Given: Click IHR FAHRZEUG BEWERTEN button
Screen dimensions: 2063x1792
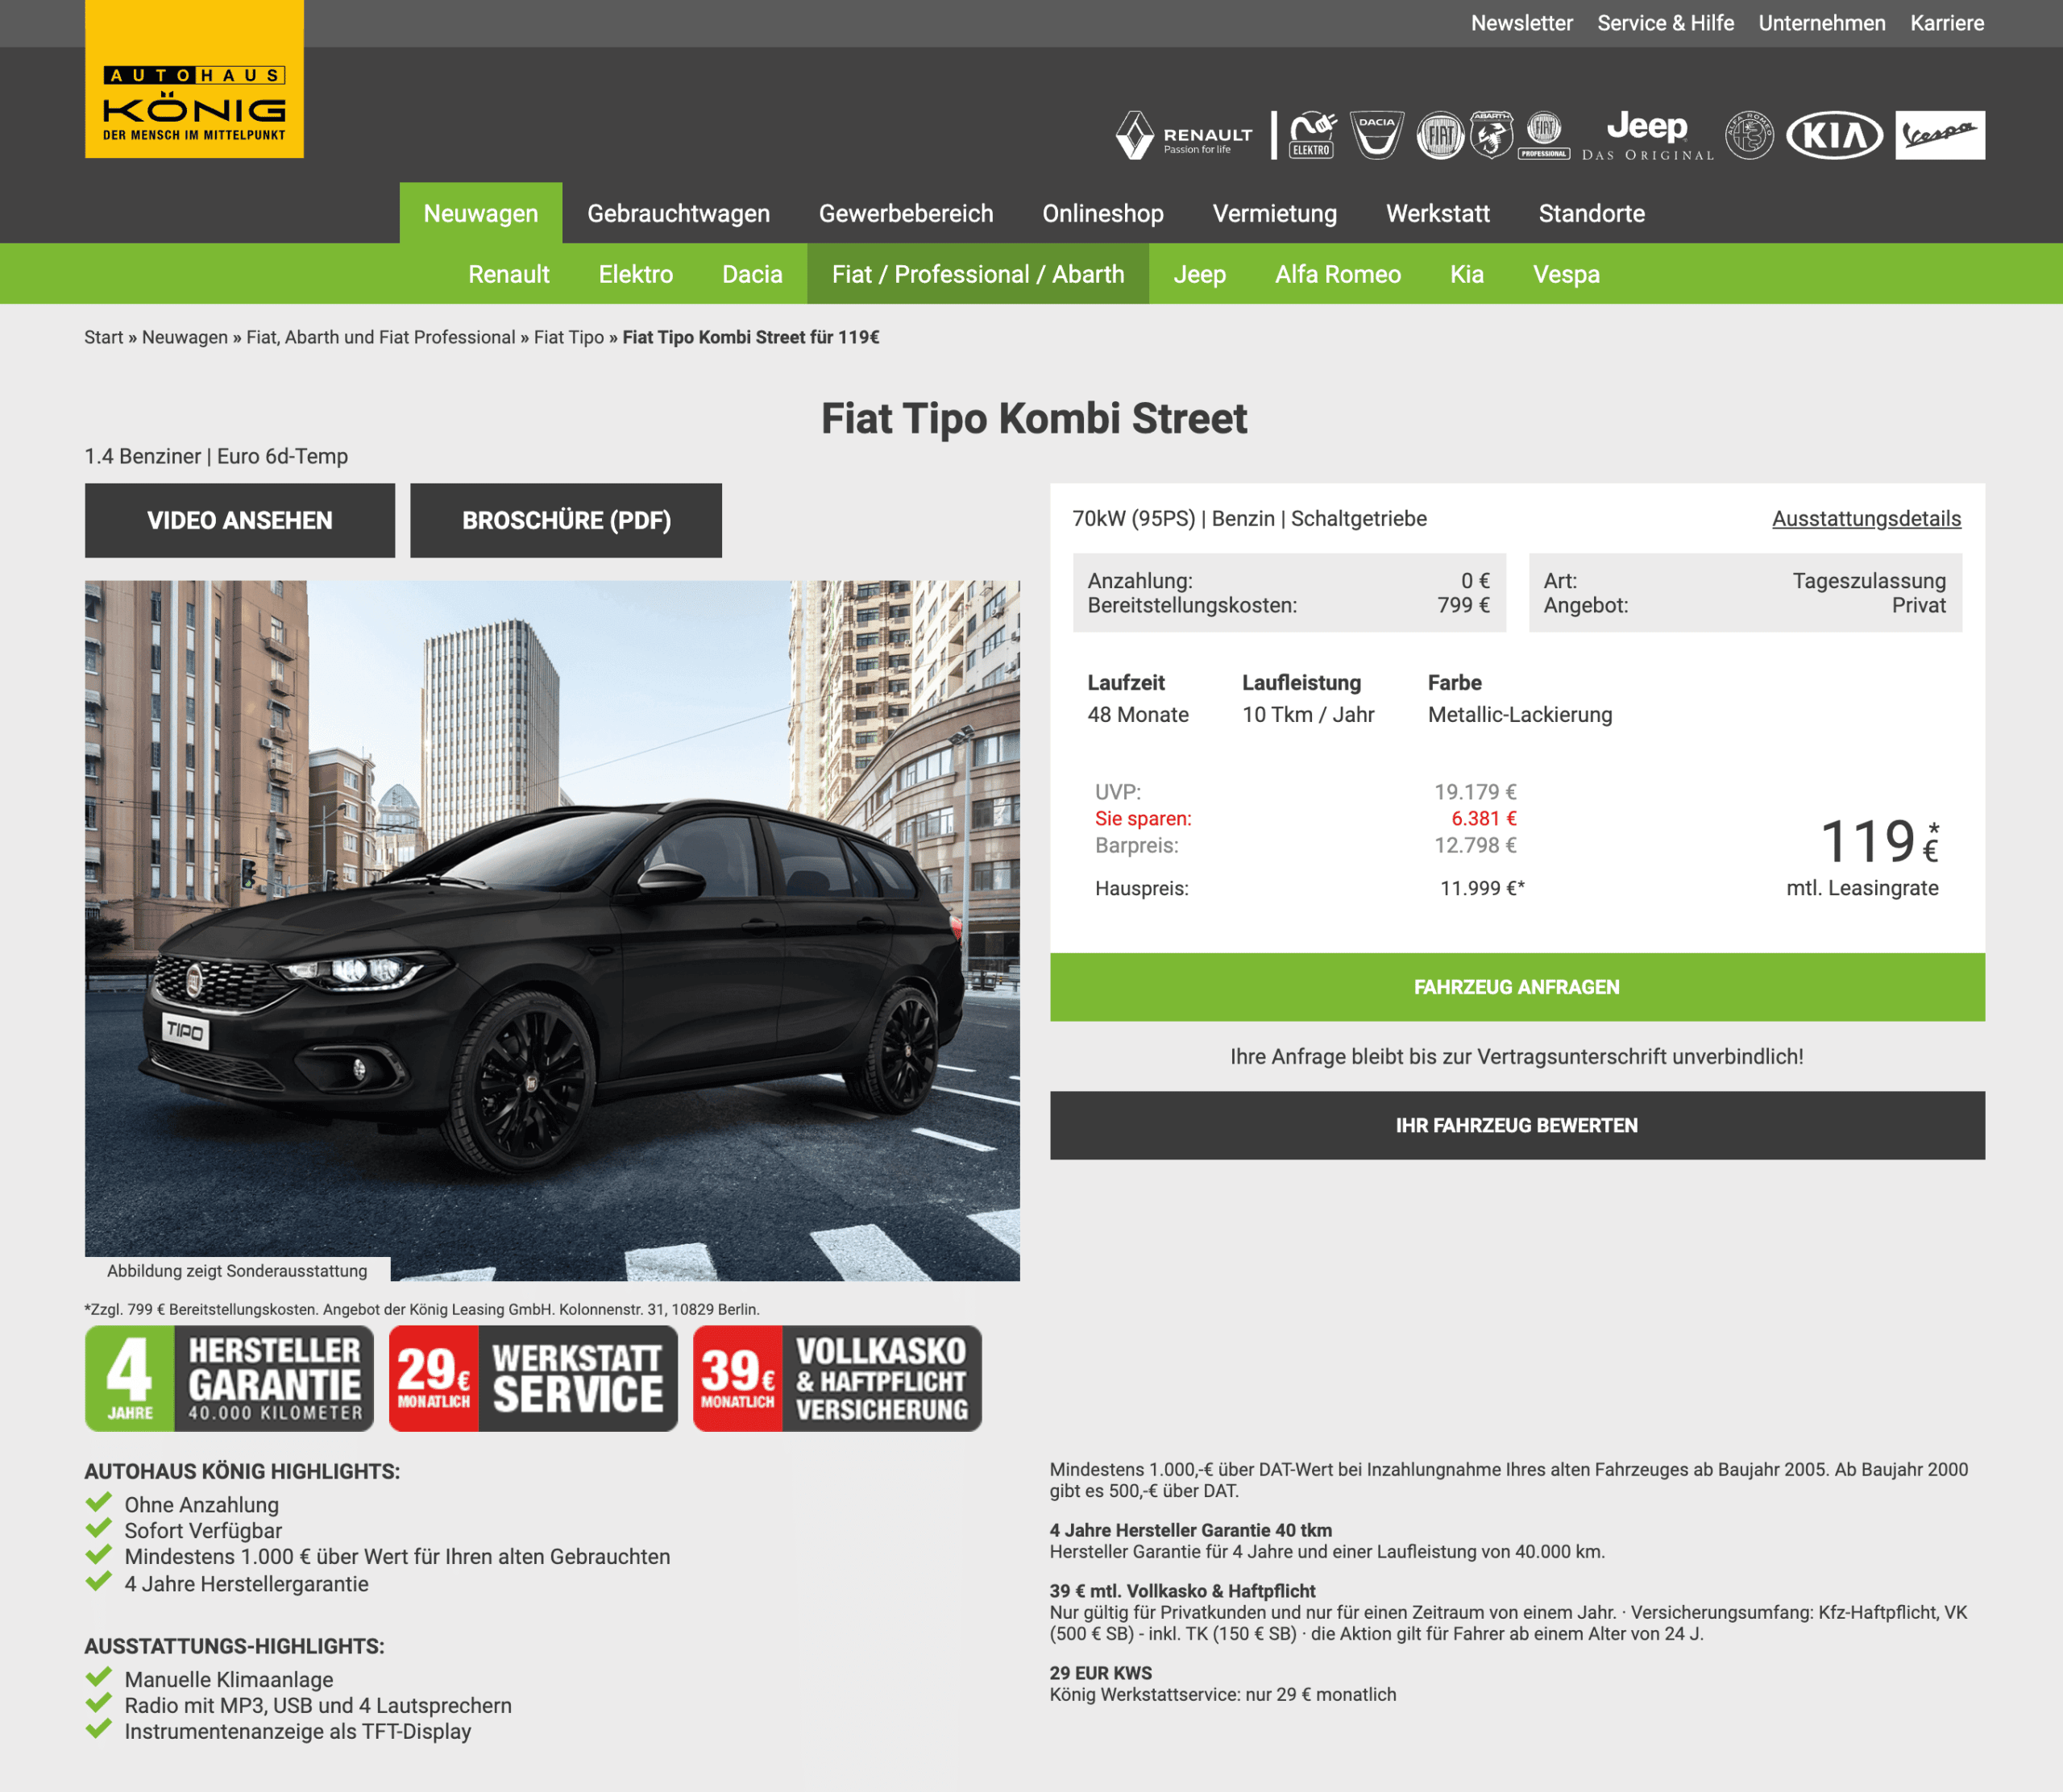Looking at the screenshot, I should point(1517,1126).
